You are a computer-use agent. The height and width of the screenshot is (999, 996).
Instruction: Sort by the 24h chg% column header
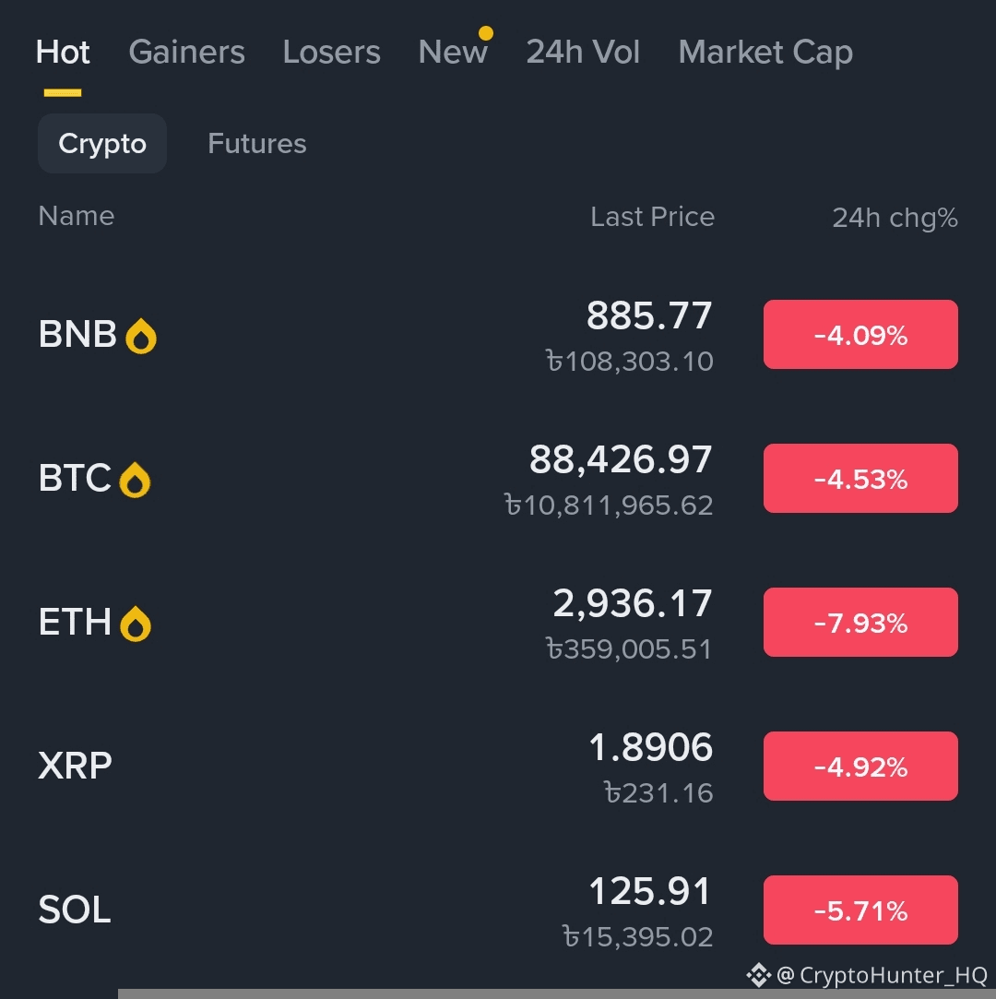[895, 218]
